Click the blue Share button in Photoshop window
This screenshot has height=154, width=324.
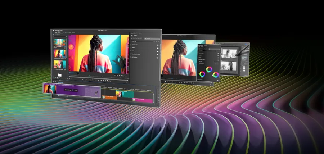pos(246,44)
